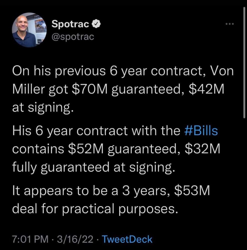Open the TweetDeck source link

[x=127, y=239]
